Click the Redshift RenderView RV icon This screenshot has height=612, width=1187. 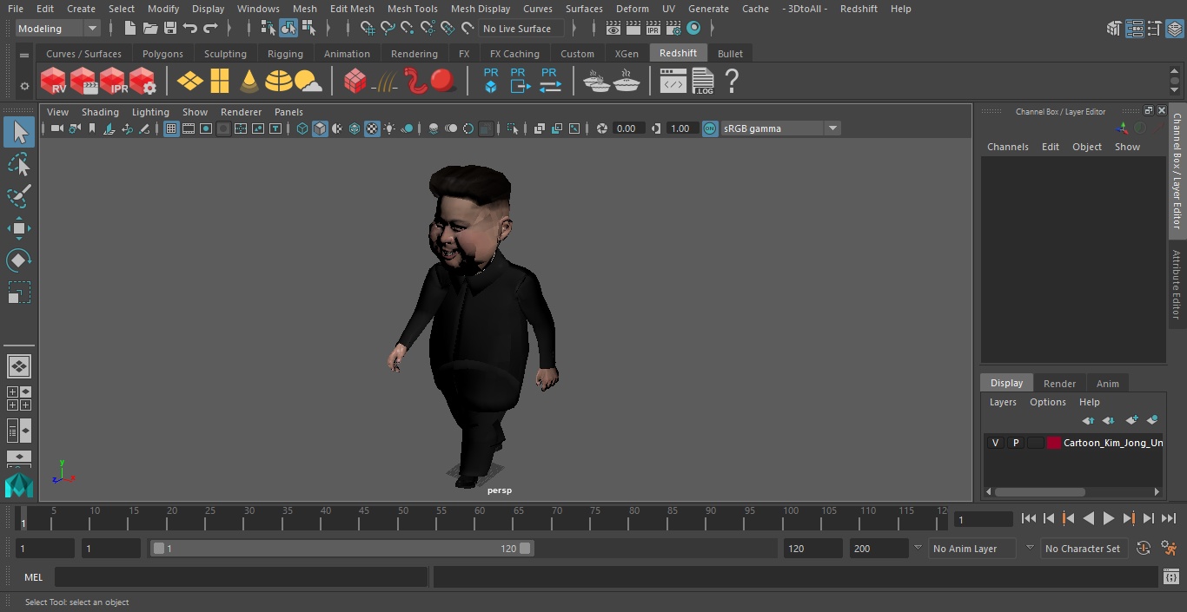[54, 82]
